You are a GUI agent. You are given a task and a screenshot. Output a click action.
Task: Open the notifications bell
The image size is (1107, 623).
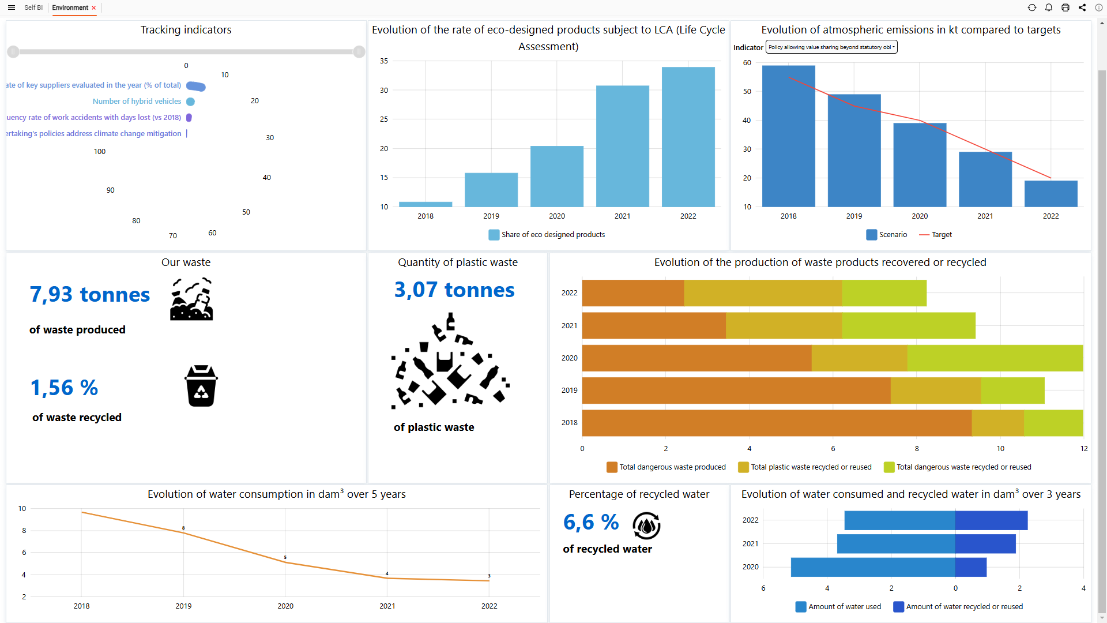click(1049, 7)
